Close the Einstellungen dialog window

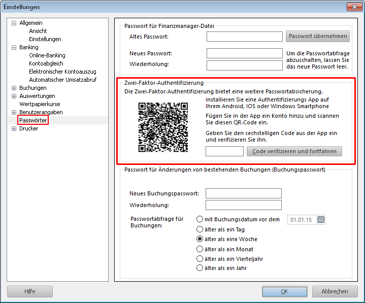coord(353,7)
